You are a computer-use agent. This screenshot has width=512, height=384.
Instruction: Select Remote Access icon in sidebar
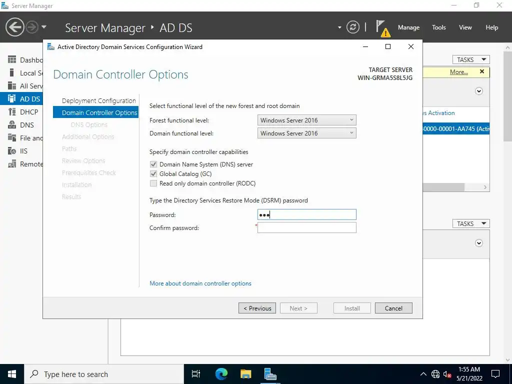pyautogui.click(x=12, y=164)
